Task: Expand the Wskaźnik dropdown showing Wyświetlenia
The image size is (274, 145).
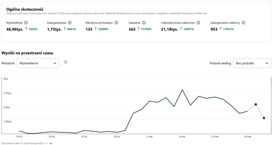Action: click(x=38, y=63)
